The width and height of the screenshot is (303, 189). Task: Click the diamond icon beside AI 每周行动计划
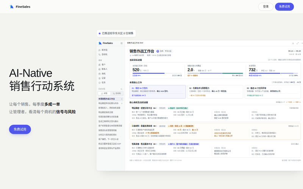pos(130,55)
